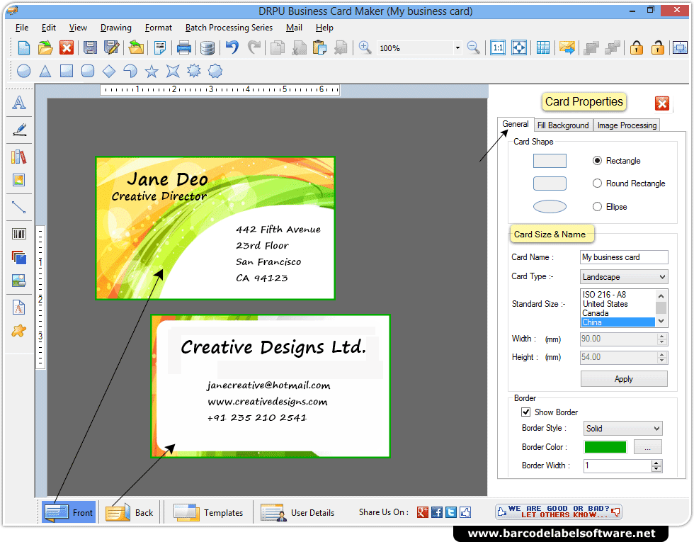Zoom out with the magnifier minus icon
The width and height of the screenshot is (694, 542).
coord(474,47)
